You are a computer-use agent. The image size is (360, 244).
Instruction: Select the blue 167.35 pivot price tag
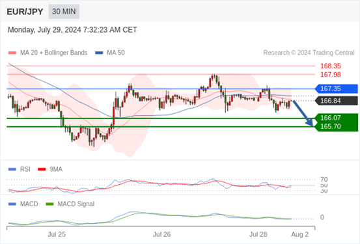tap(337, 88)
